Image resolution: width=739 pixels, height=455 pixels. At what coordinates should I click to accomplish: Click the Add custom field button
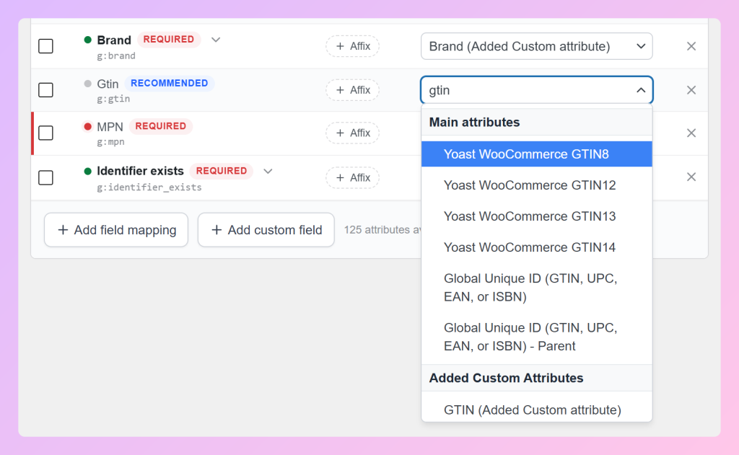pos(266,230)
